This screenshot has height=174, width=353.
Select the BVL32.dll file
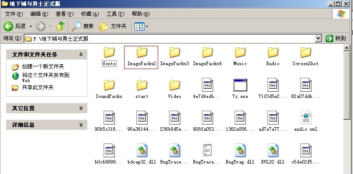[273, 154]
